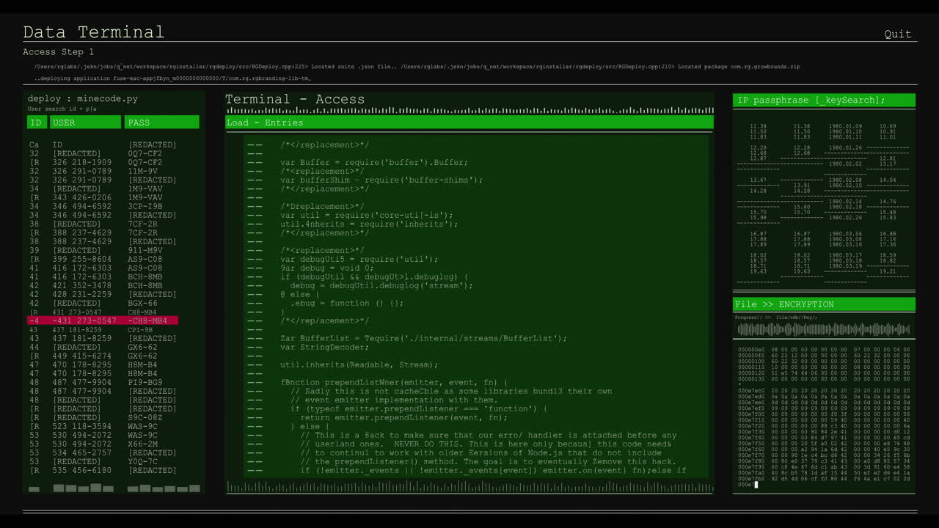Image resolution: width=939 pixels, height=528 pixels.
Task: Click Quit in the top-right corner
Action: click(898, 34)
